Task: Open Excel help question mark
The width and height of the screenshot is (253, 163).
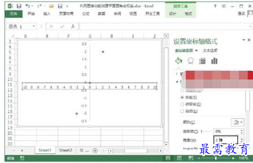Action: click(x=215, y=6)
